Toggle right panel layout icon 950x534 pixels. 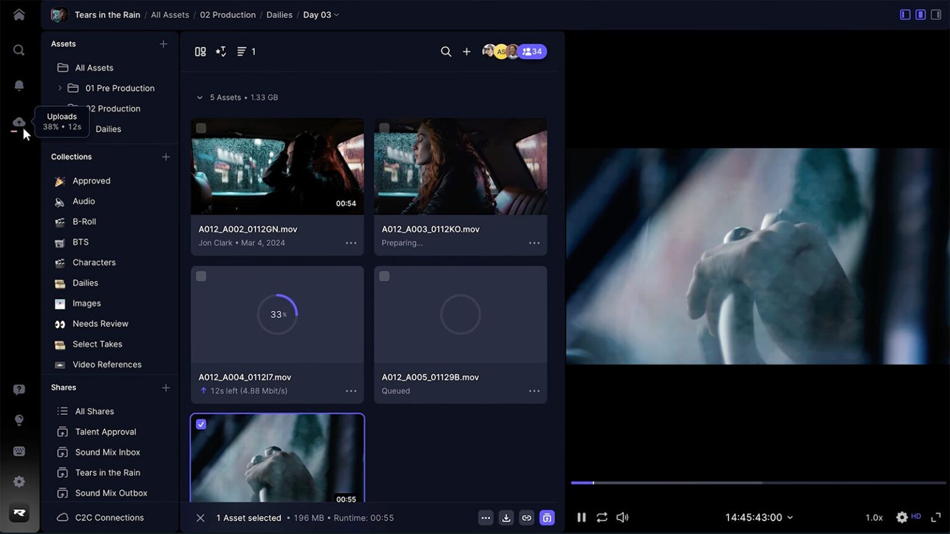tap(936, 14)
